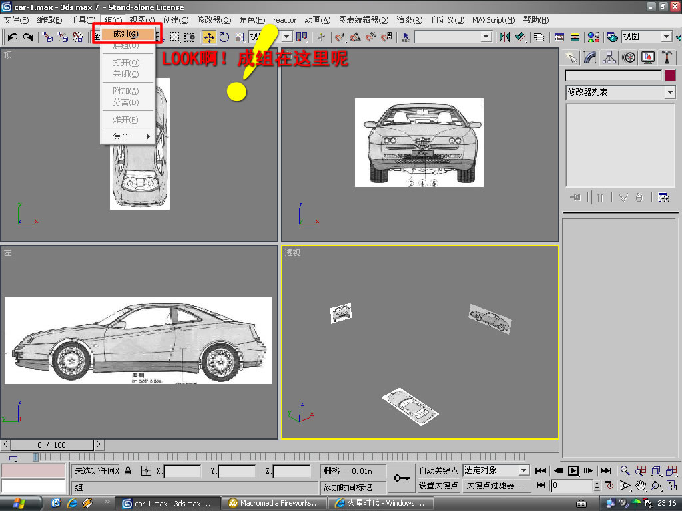The image size is (682, 511).
Task: Open the 文件(F) menu
Action: (x=16, y=20)
